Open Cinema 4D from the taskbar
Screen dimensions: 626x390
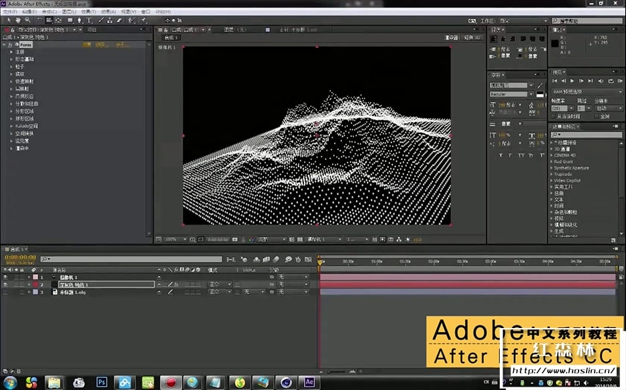pyautogui.click(x=286, y=381)
